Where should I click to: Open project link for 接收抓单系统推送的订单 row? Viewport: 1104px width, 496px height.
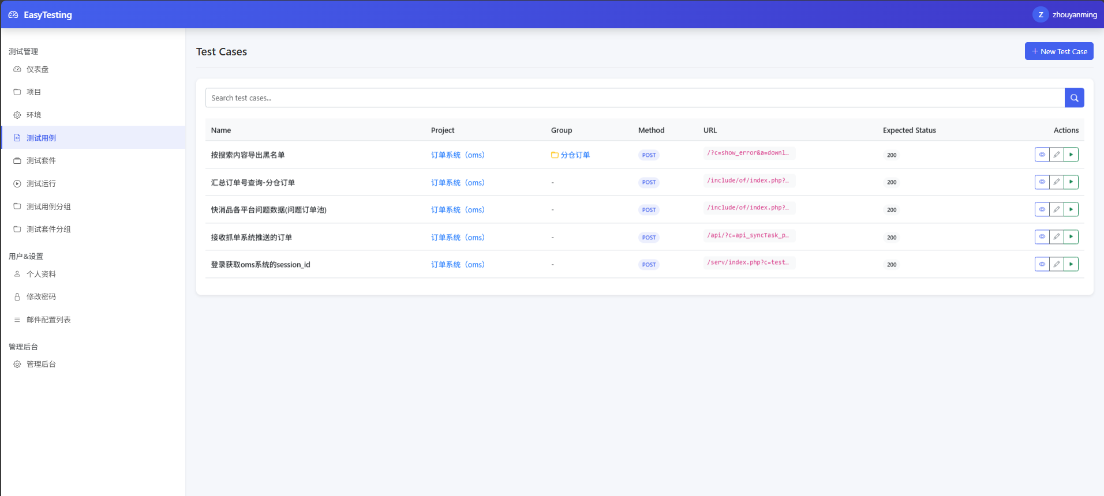pos(458,237)
